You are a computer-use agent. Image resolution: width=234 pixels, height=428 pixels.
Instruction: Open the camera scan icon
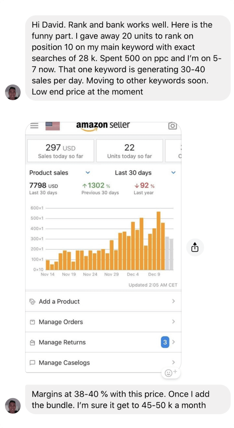pos(172,125)
